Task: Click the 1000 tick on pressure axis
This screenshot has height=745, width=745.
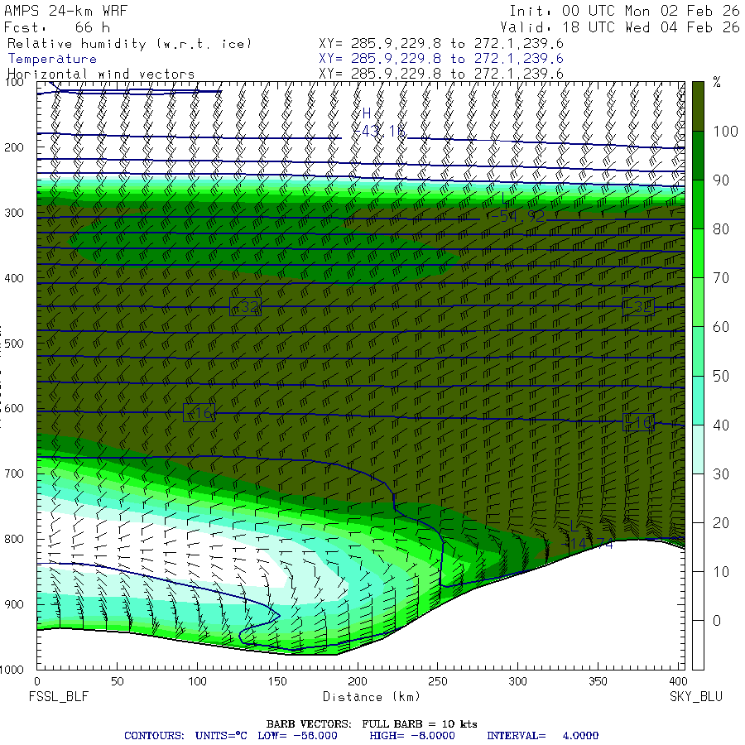Action: [12, 670]
